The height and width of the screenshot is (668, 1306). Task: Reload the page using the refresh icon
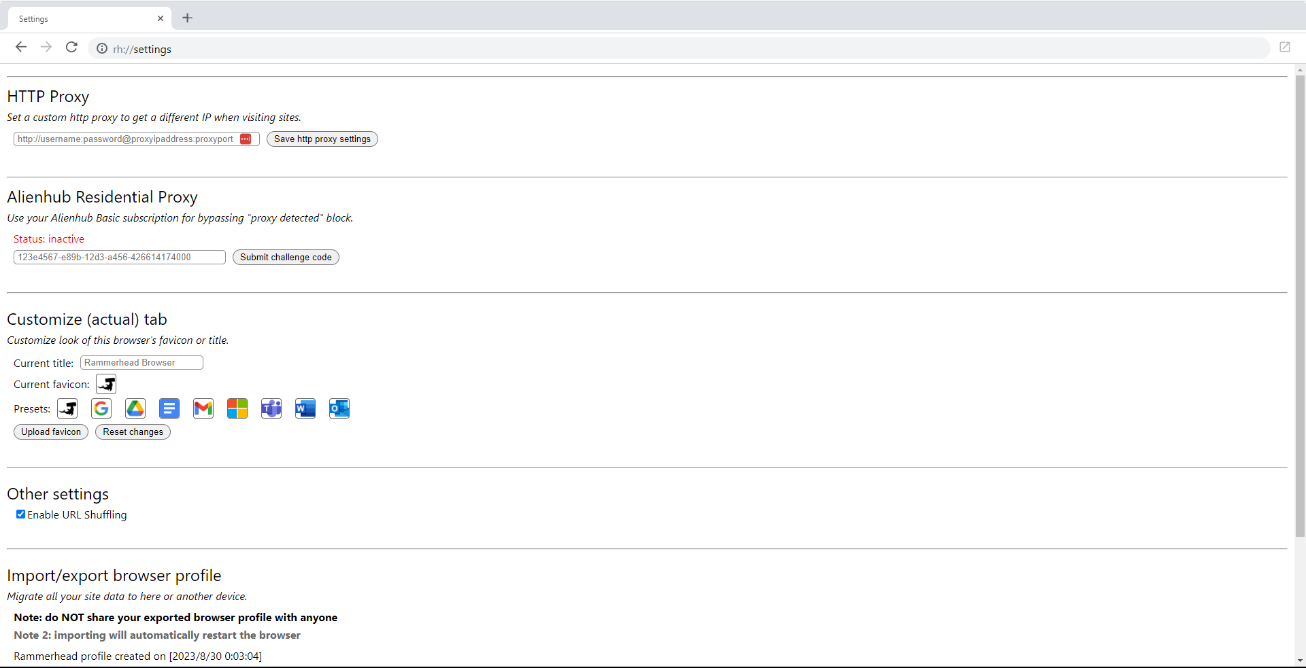tap(71, 48)
